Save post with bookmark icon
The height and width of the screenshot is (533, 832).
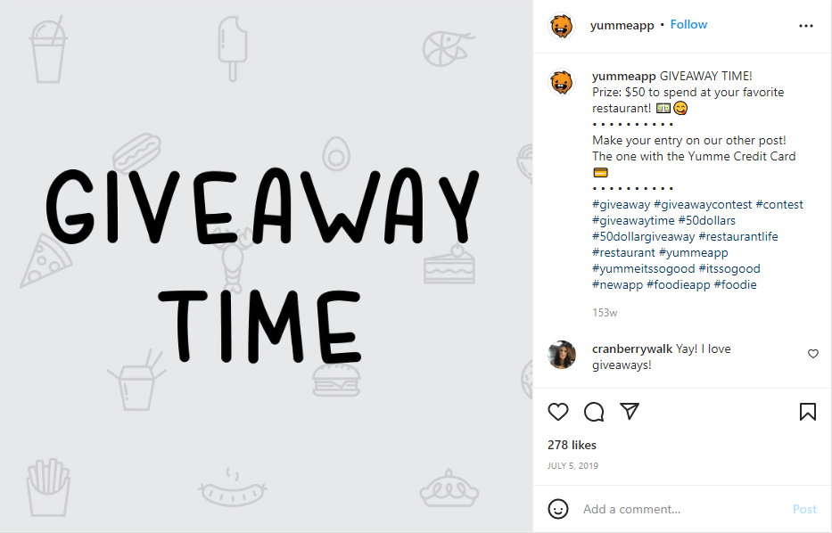pyautogui.click(x=808, y=412)
